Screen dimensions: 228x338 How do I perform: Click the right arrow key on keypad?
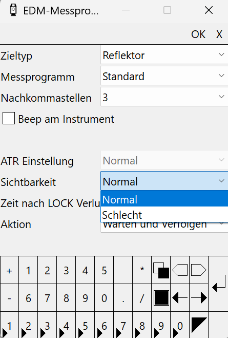199,298
